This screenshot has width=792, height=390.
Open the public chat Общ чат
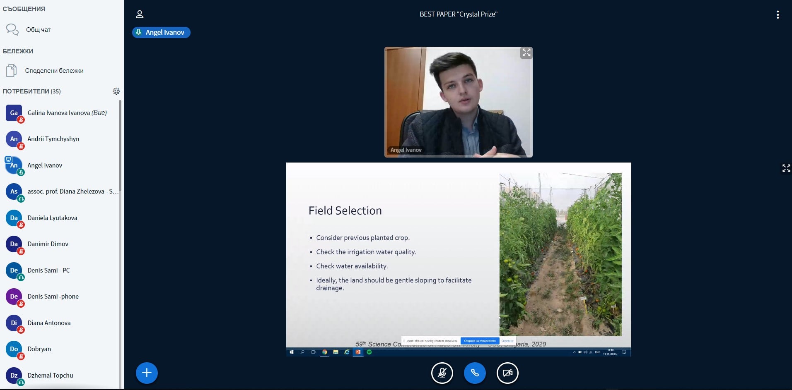point(38,30)
